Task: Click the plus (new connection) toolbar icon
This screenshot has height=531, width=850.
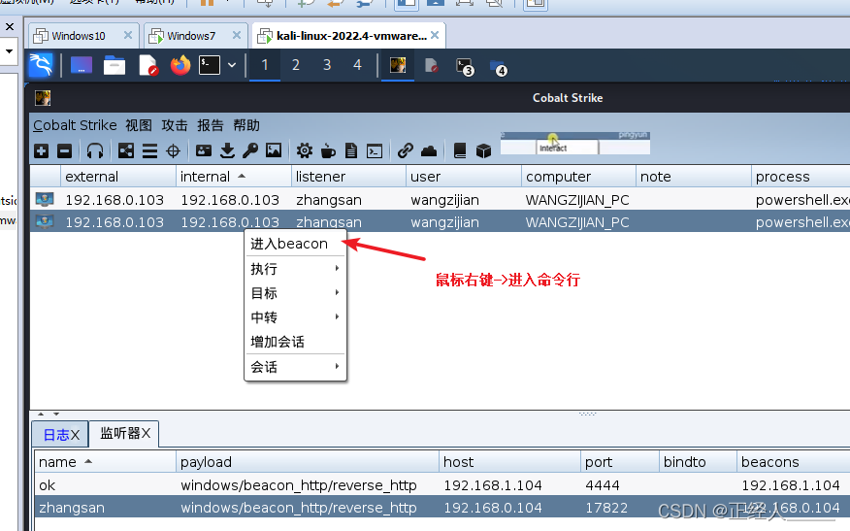Action: (41, 150)
